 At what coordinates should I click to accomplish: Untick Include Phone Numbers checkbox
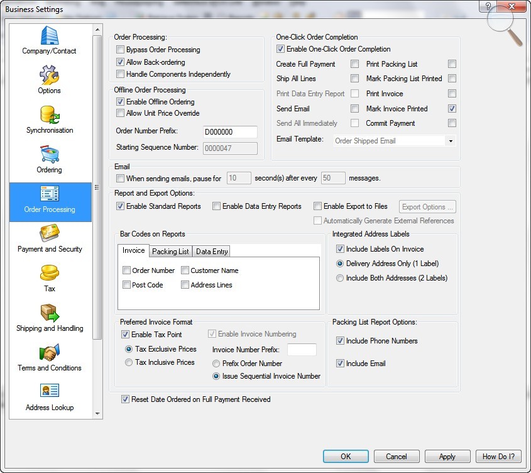[x=341, y=341]
